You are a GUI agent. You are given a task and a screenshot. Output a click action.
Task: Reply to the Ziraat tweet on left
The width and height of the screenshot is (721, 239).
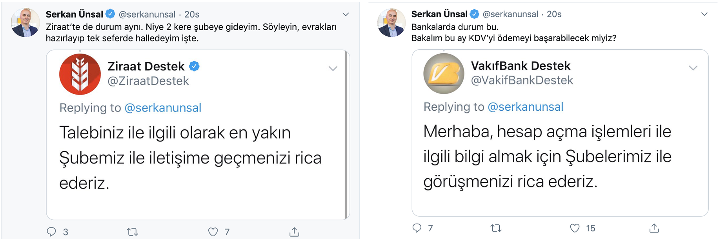tap(52, 232)
